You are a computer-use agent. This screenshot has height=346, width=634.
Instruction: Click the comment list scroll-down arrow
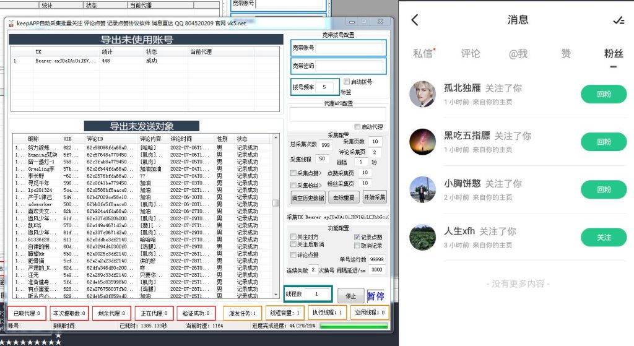[x=276, y=295]
